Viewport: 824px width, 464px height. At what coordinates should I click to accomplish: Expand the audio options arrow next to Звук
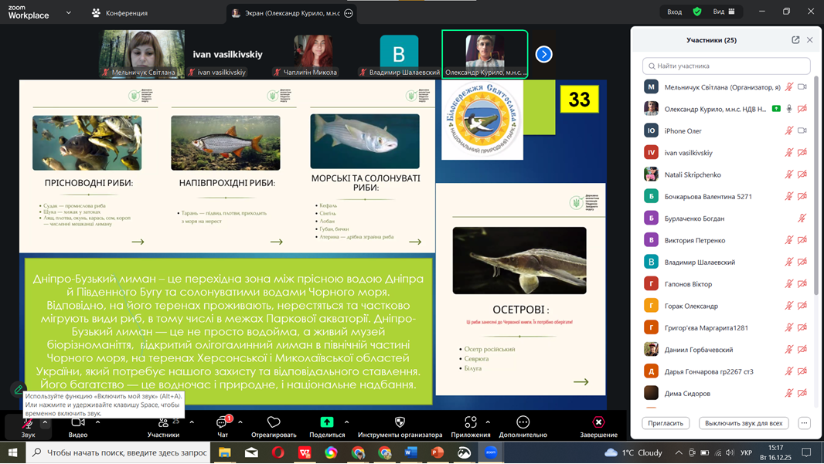tap(45, 422)
